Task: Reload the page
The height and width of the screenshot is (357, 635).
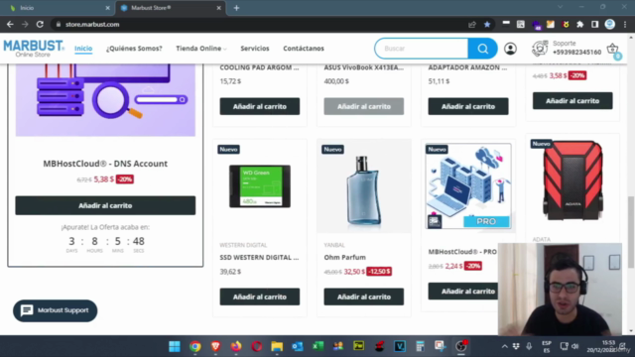Action: [x=40, y=24]
